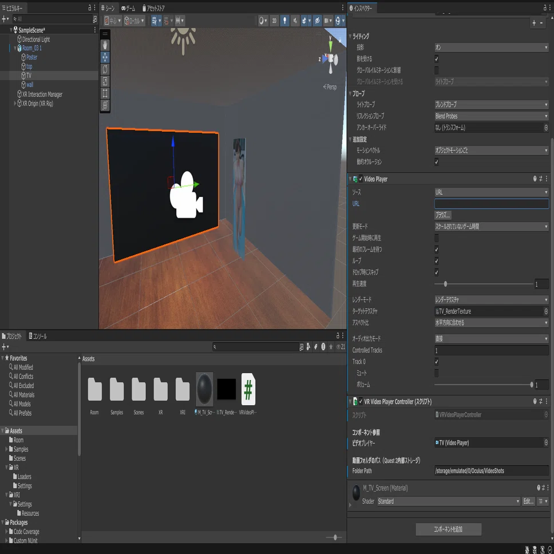Collapse the Room_03 1 hierarchy item

15,48
